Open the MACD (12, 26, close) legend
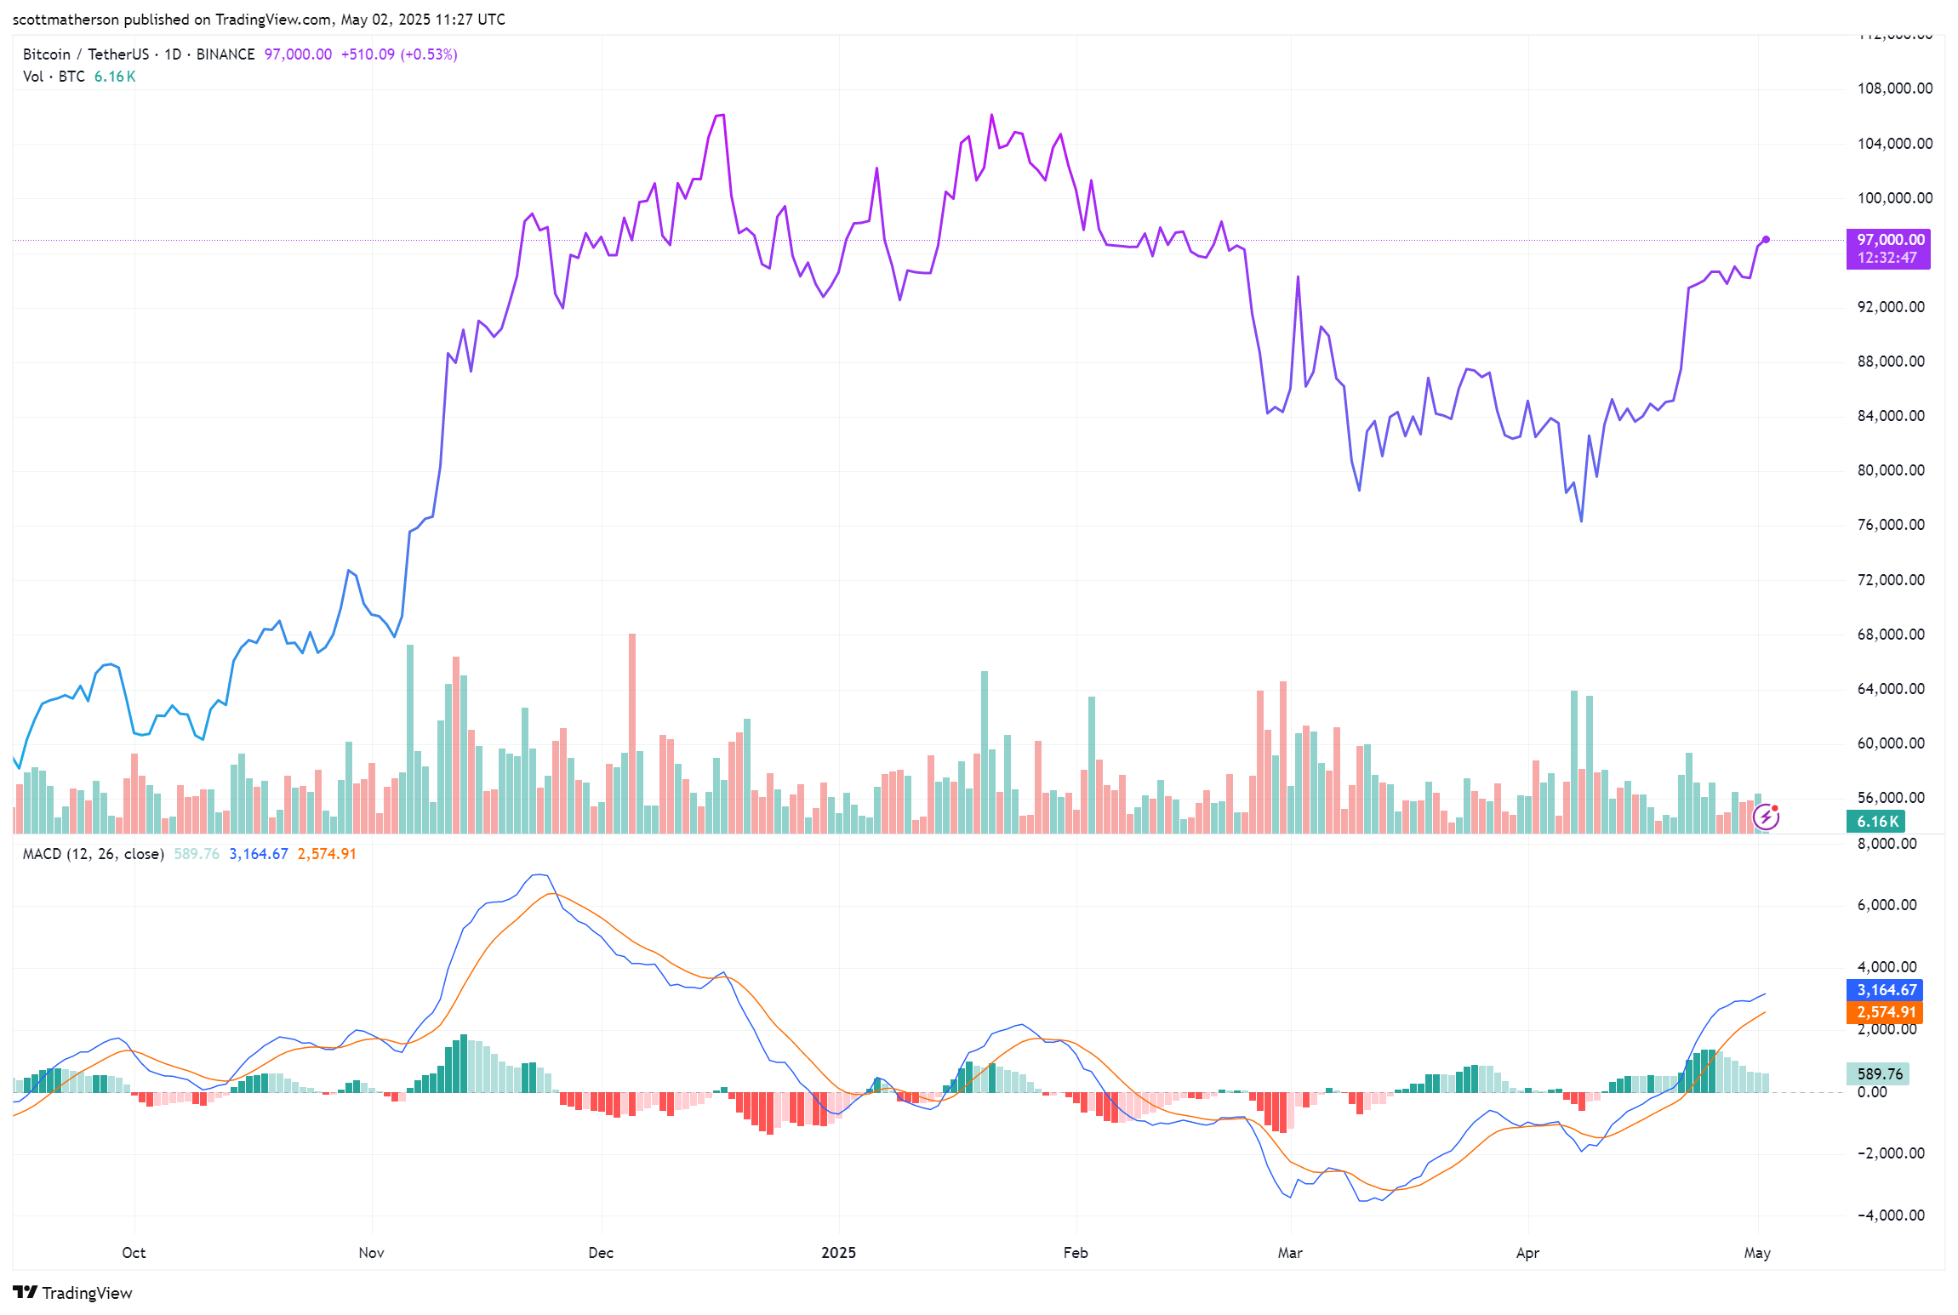 93,854
